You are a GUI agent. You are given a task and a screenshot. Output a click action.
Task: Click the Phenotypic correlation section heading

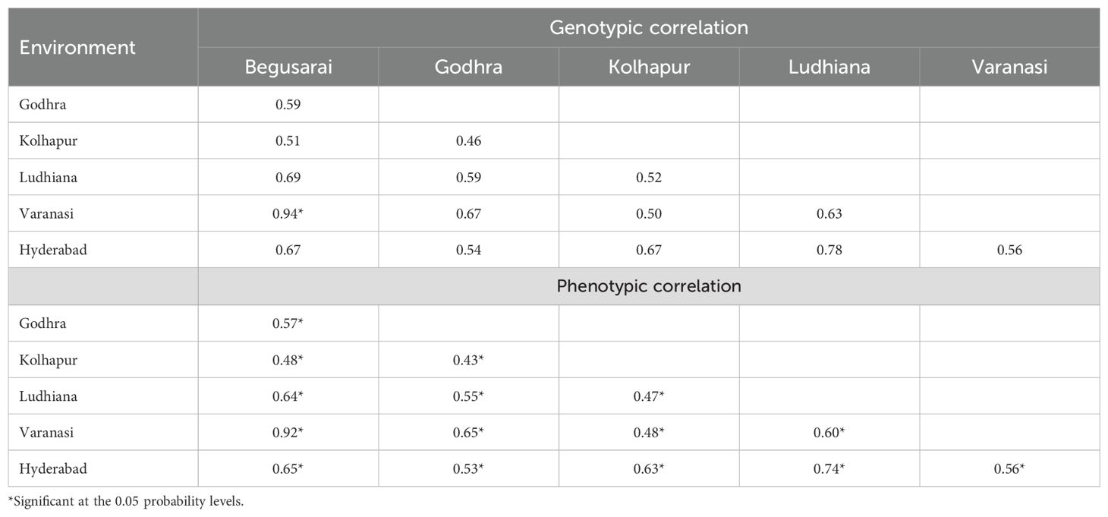648,286
